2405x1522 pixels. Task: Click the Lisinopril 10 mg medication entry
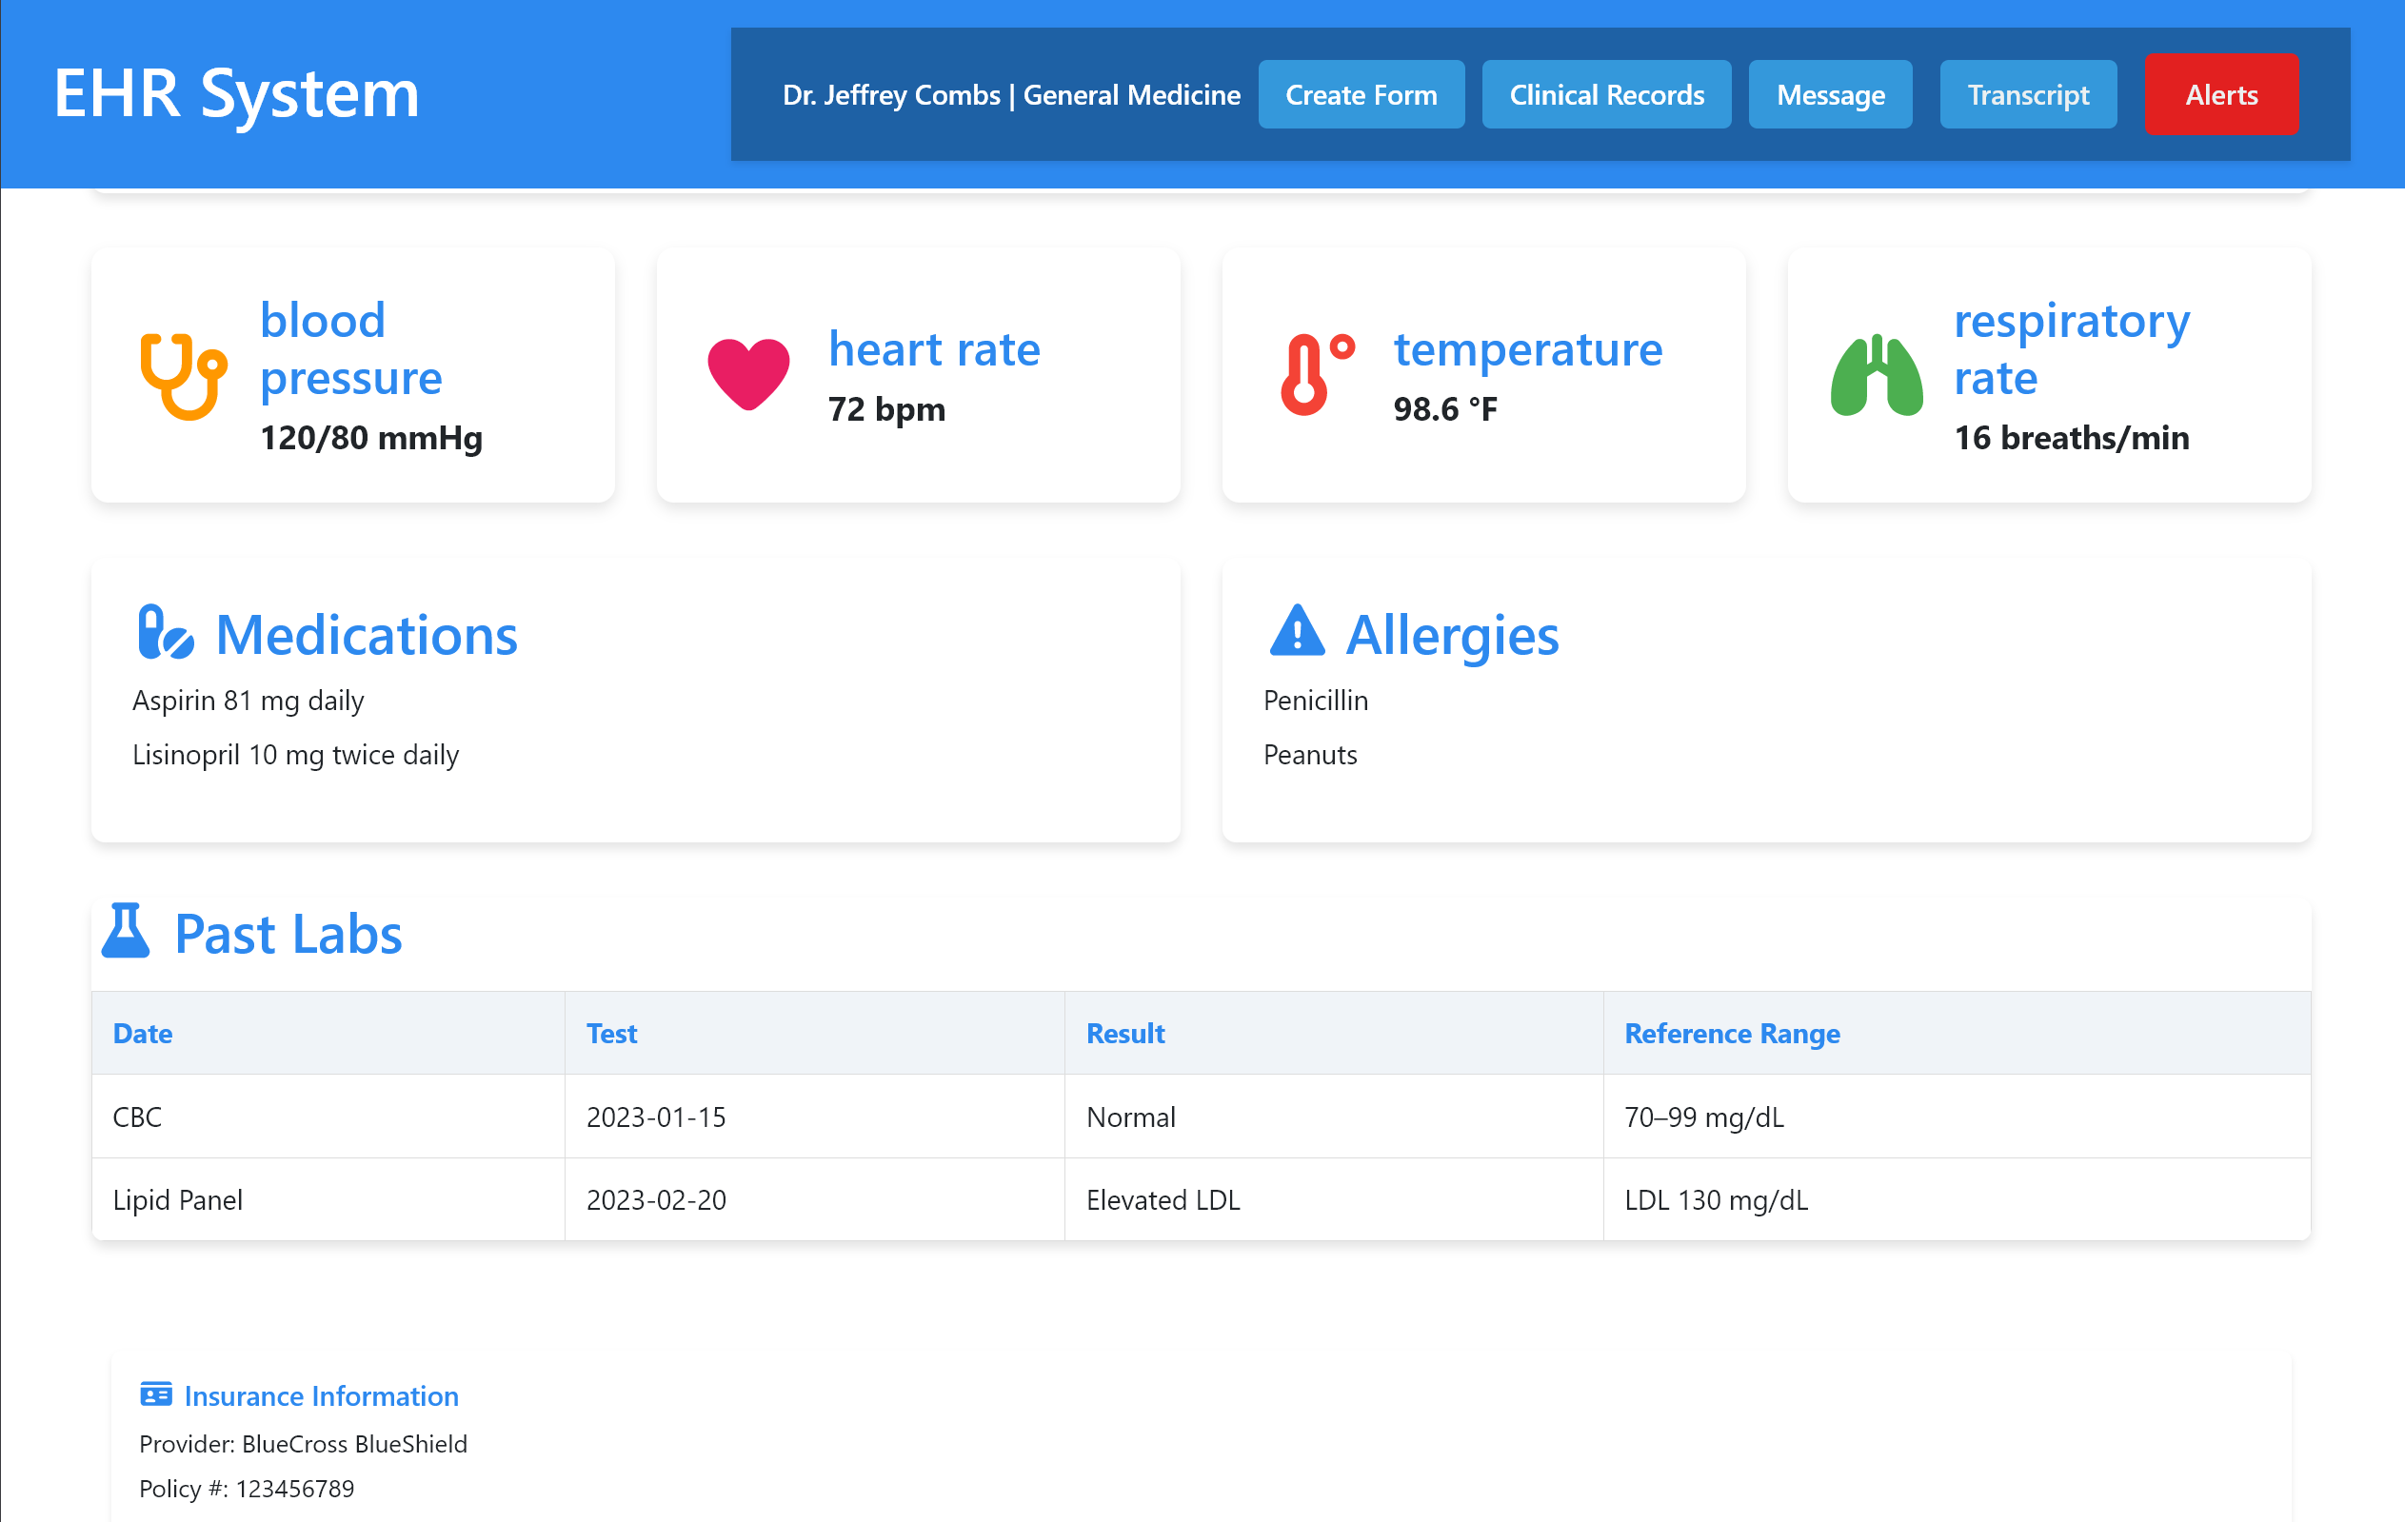point(296,755)
